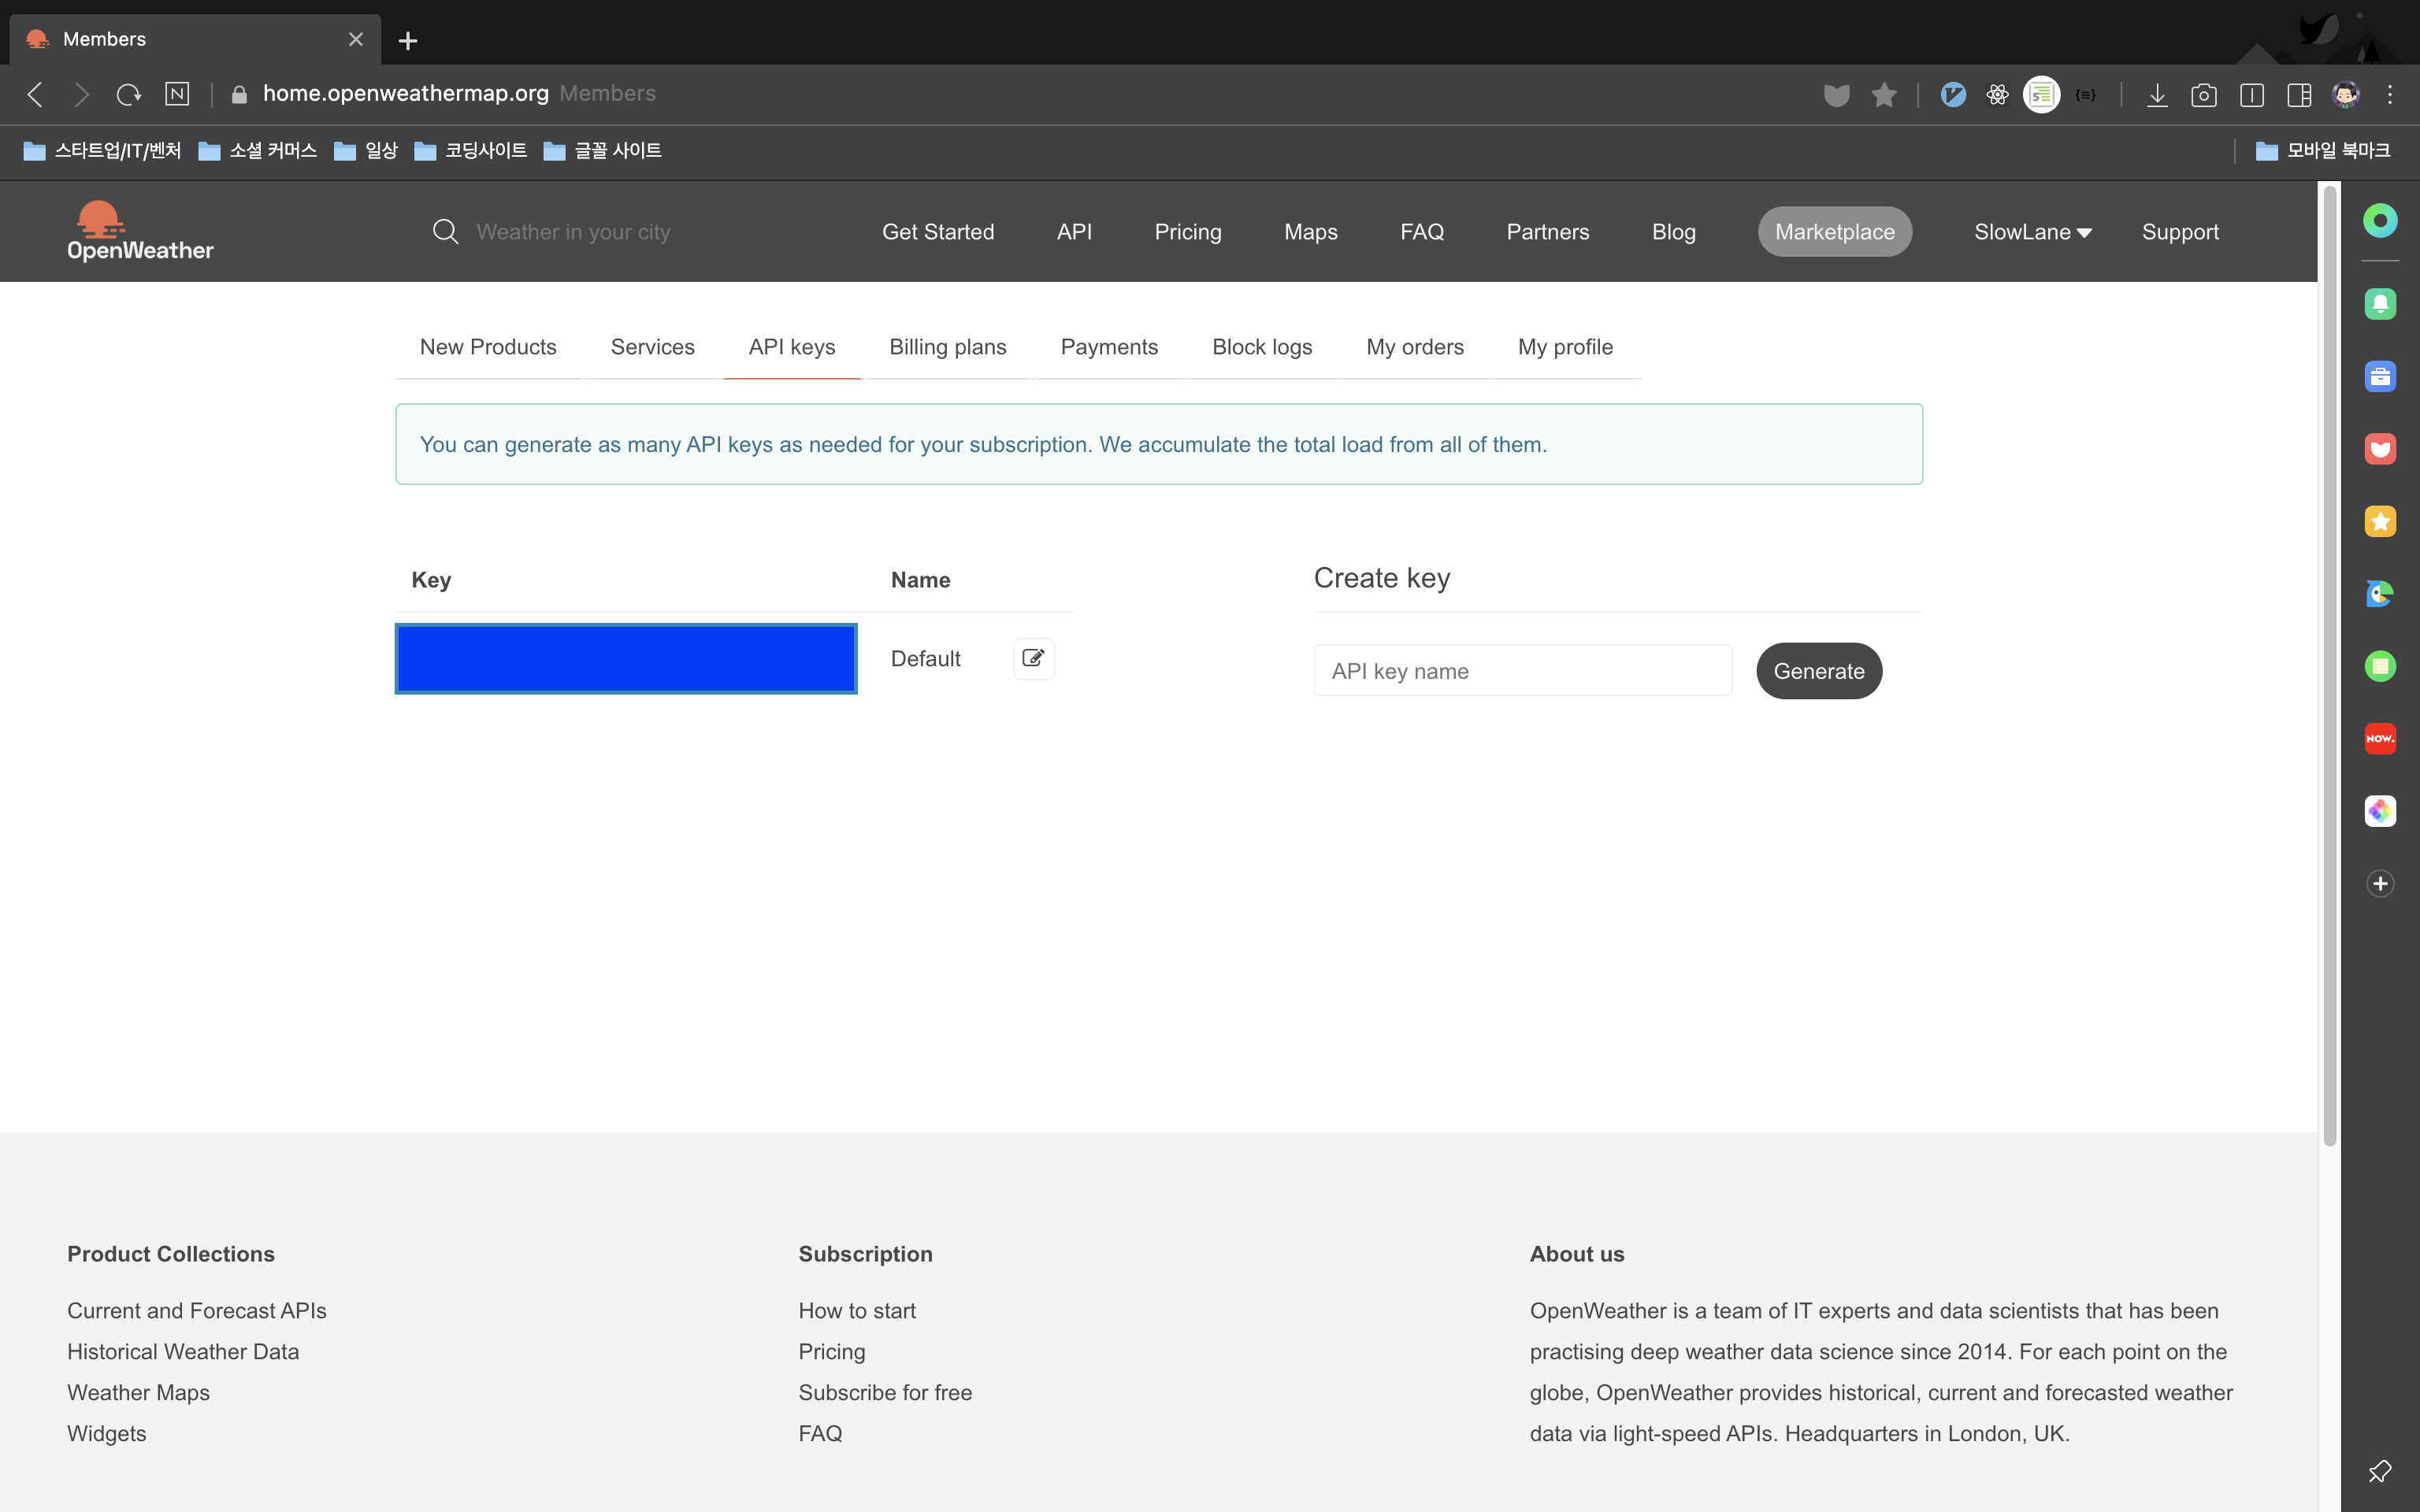
Task: Switch to the My profile tab
Action: pos(1565,347)
